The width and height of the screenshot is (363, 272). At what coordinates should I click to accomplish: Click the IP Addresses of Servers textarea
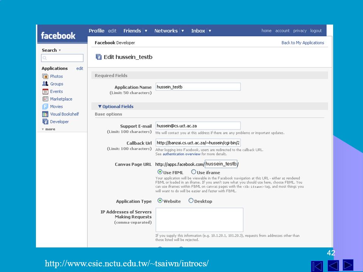(199, 220)
